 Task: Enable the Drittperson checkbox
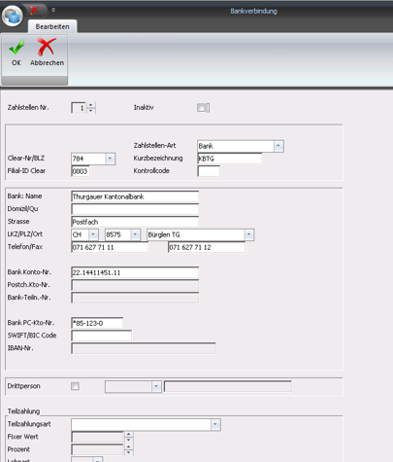pyautogui.click(x=75, y=386)
